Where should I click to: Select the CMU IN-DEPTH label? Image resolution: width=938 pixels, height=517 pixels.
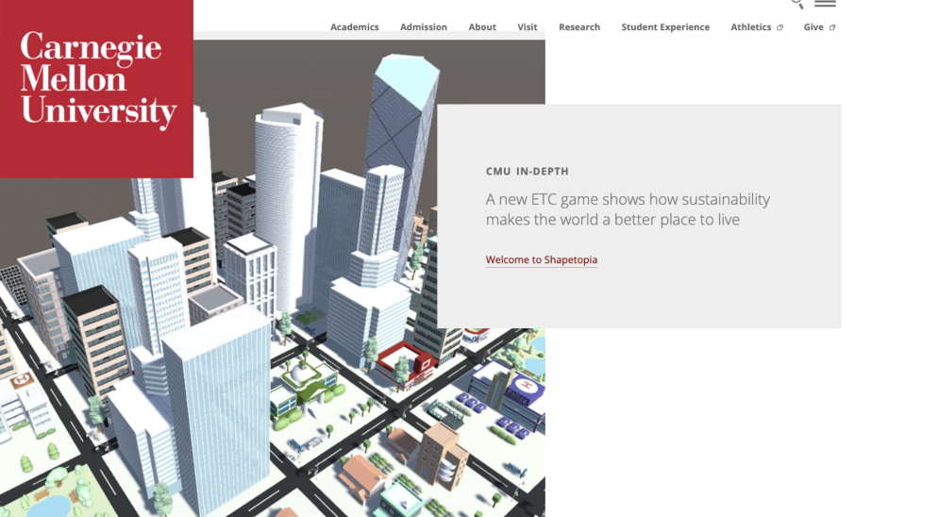(527, 171)
